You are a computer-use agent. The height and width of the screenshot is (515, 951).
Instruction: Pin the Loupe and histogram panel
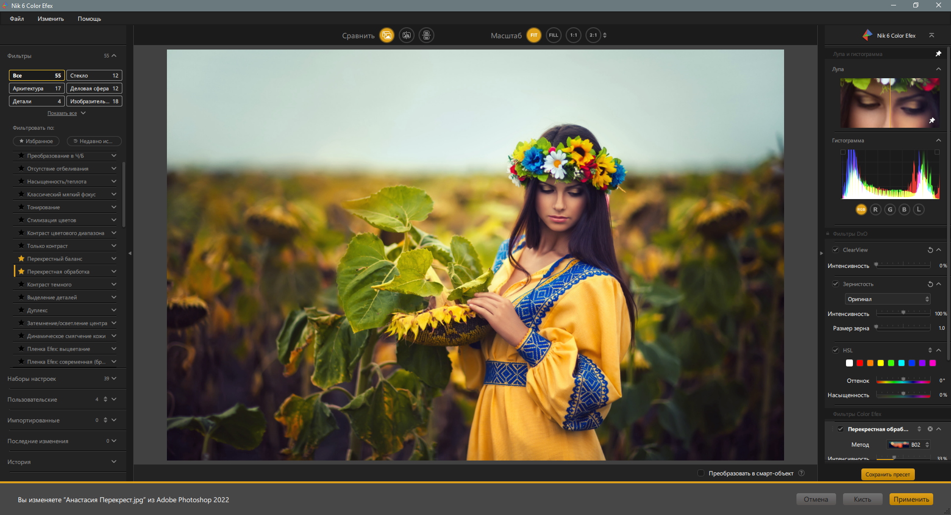938,53
